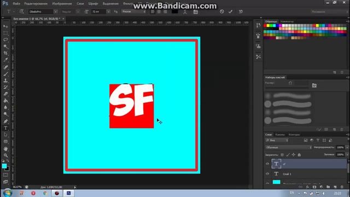Cancel current text edits in options bar
Image resolution: width=350 pixels, height=197 pixels.
click(x=221, y=11)
